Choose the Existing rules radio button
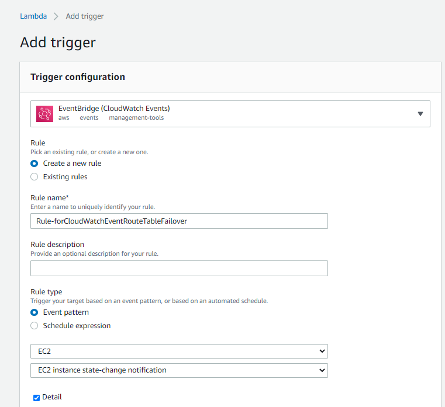Image resolution: width=445 pixels, height=407 pixels. click(35, 176)
